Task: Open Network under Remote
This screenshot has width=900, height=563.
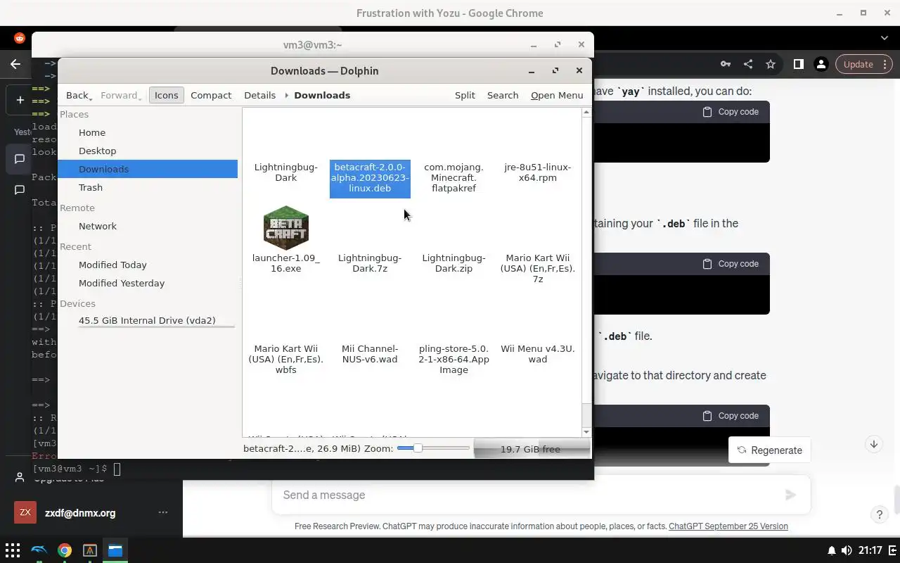Action: pyautogui.click(x=148, y=226)
